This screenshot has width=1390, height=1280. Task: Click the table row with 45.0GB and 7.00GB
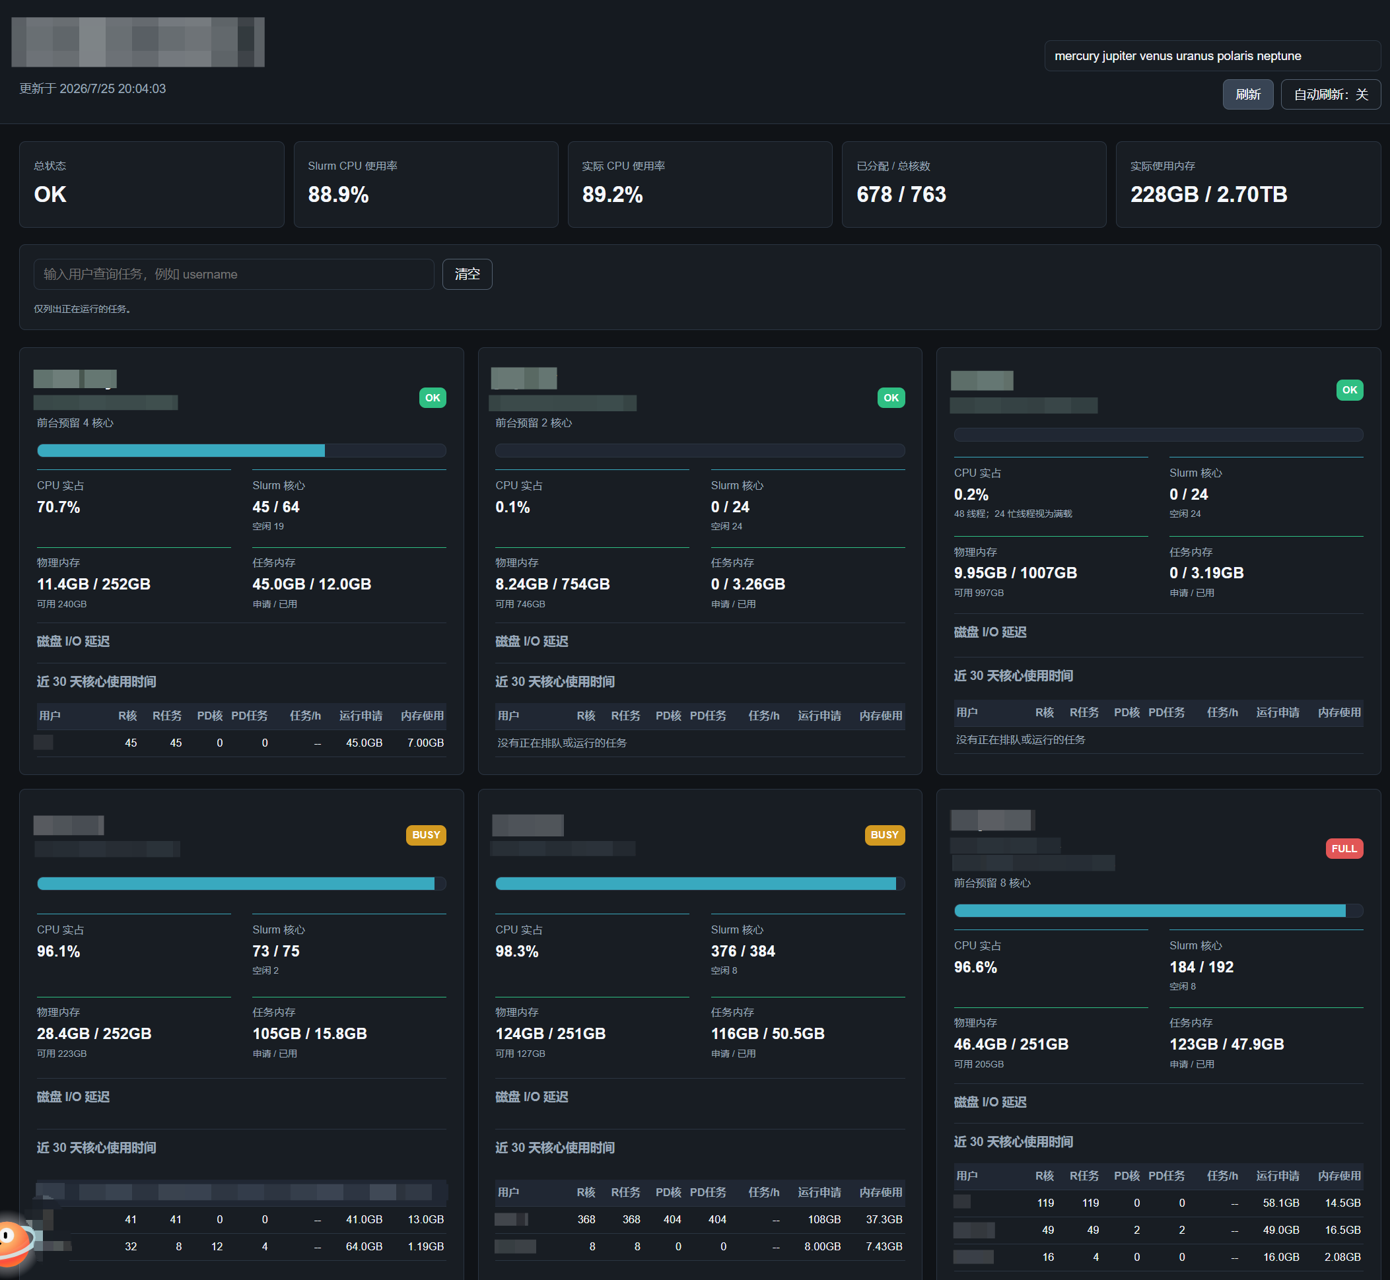[x=241, y=743]
